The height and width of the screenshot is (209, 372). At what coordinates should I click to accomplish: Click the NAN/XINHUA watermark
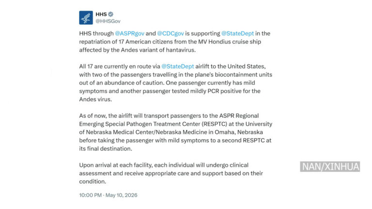click(330, 166)
